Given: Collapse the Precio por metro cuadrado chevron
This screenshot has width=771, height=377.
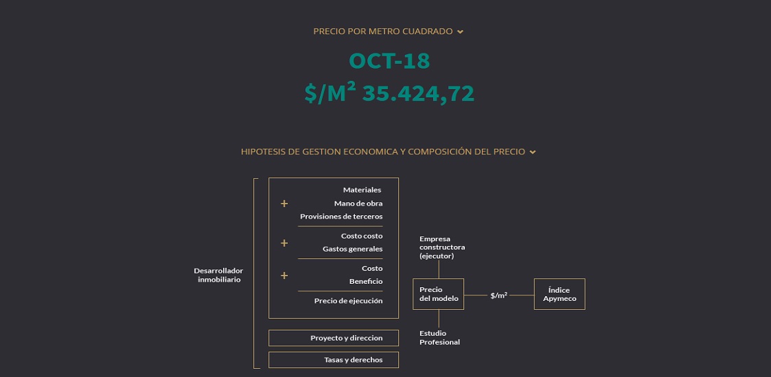Looking at the screenshot, I should click(460, 32).
